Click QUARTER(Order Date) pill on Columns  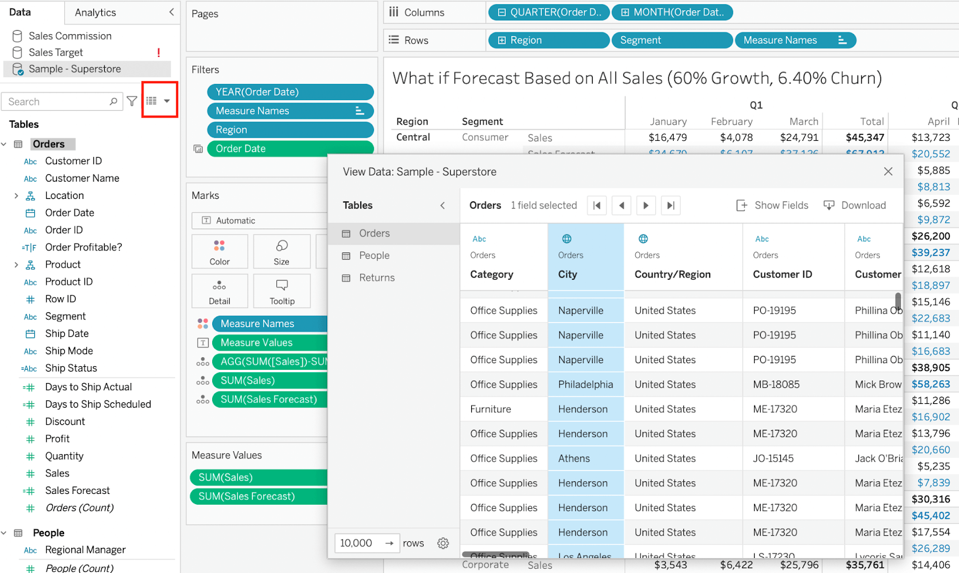pos(549,12)
